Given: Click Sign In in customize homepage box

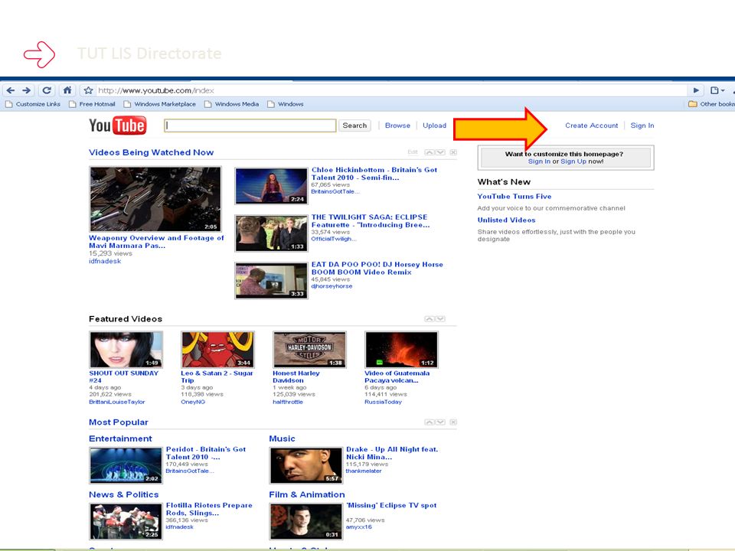Looking at the screenshot, I should point(539,161).
